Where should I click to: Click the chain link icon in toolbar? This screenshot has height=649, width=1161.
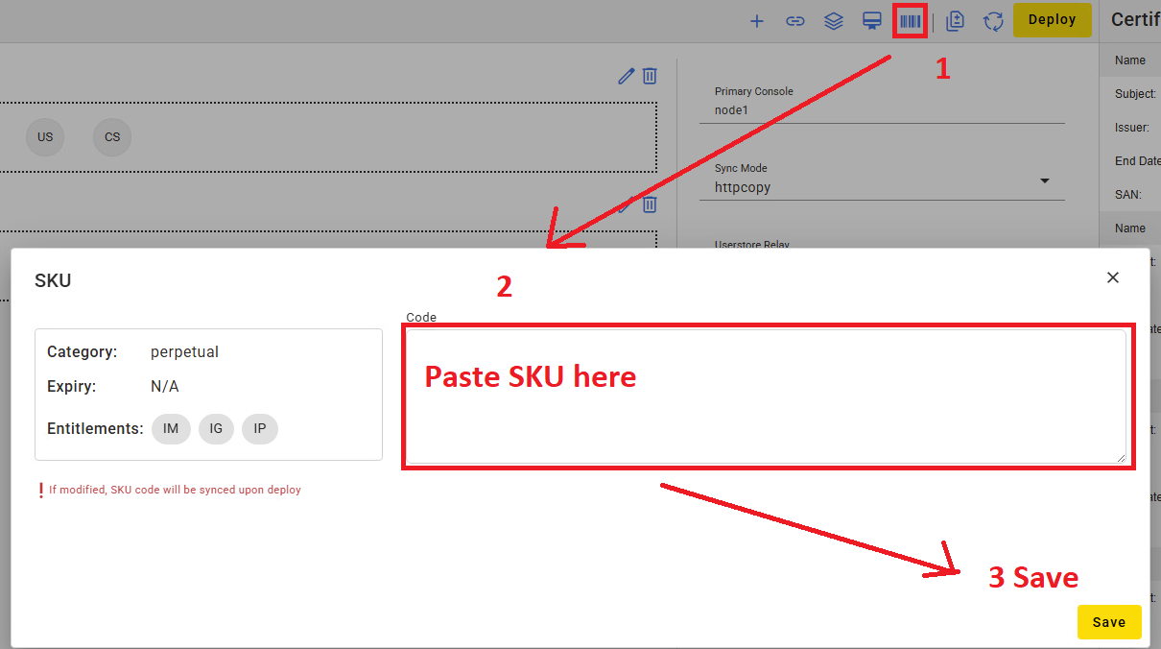point(795,21)
